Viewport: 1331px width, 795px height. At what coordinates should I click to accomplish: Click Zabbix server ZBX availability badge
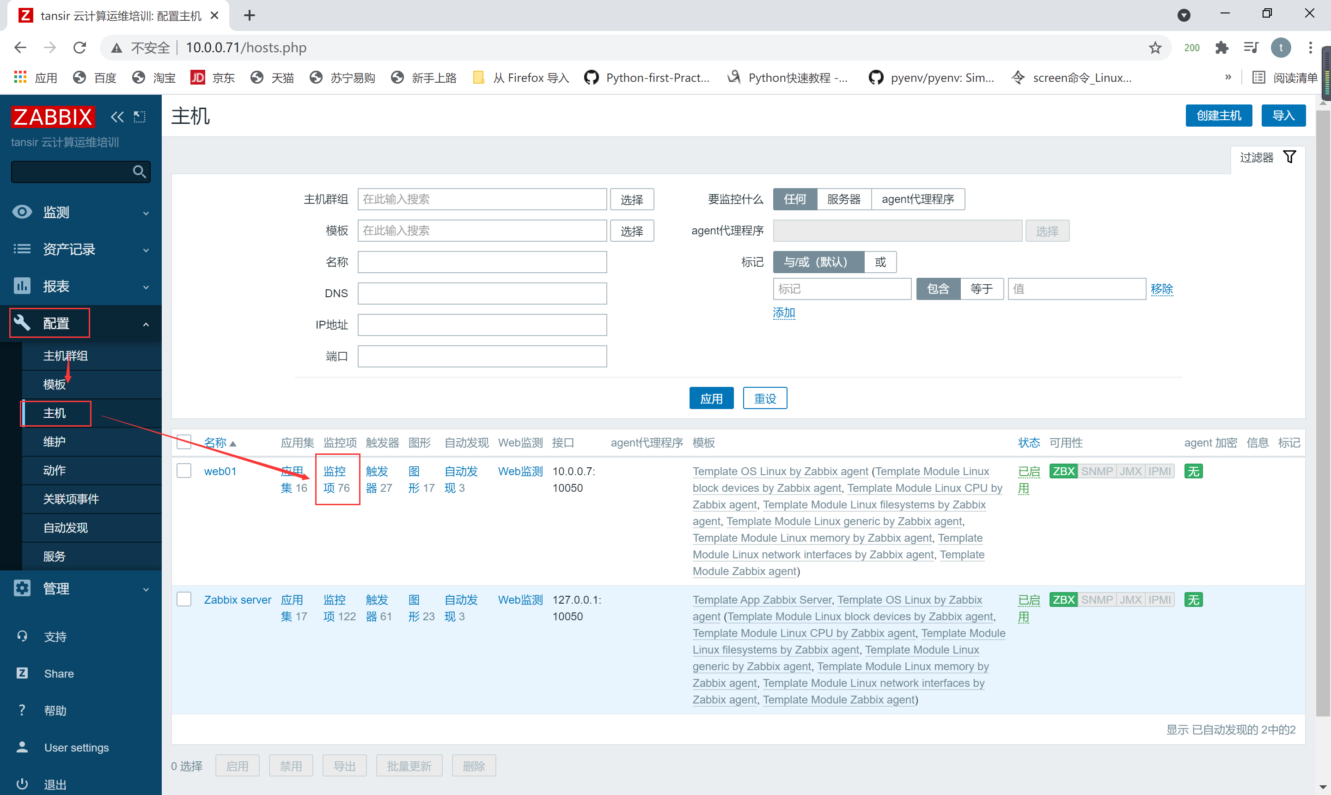tap(1064, 599)
